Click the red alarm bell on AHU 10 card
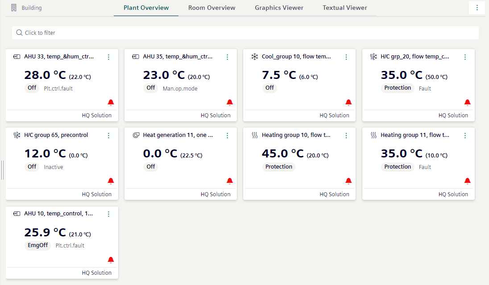 [x=111, y=260]
